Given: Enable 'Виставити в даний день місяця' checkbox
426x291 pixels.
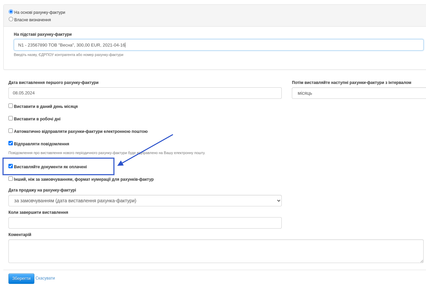Looking at the screenshot, I should 11,106.
